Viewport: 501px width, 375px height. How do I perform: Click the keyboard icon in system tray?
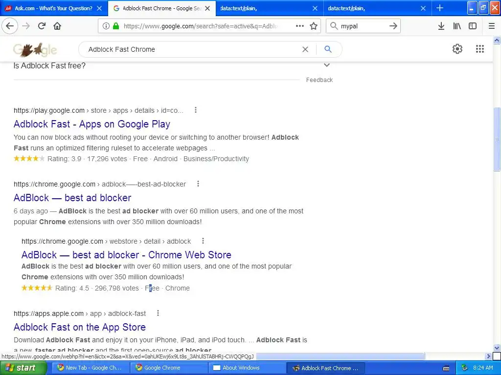(446, 368)
